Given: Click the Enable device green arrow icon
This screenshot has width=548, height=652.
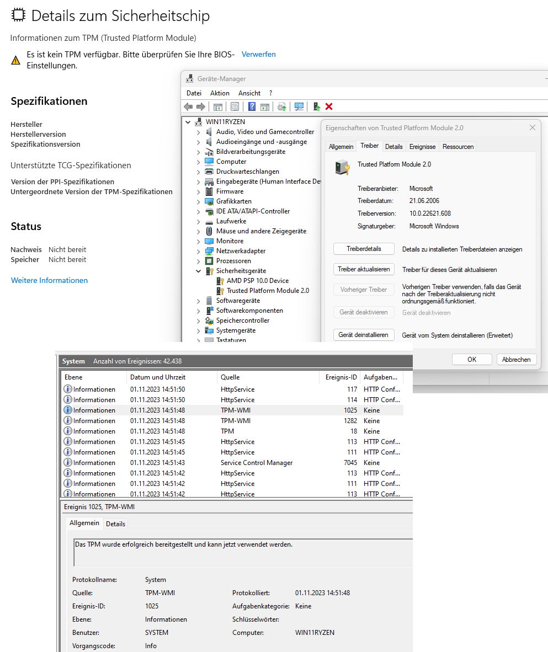Looking at the screenshot, I should click(316, 107).
